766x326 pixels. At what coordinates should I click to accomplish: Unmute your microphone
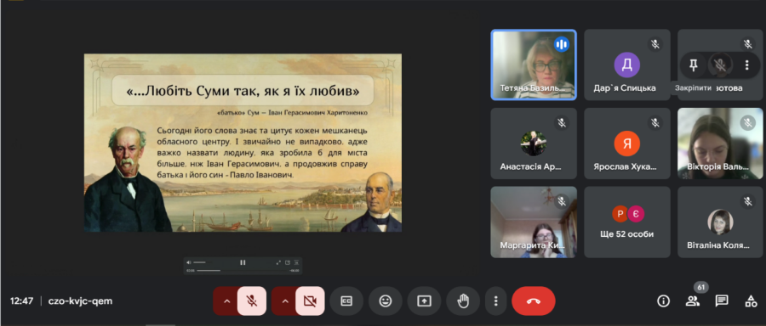click(252, 301)
